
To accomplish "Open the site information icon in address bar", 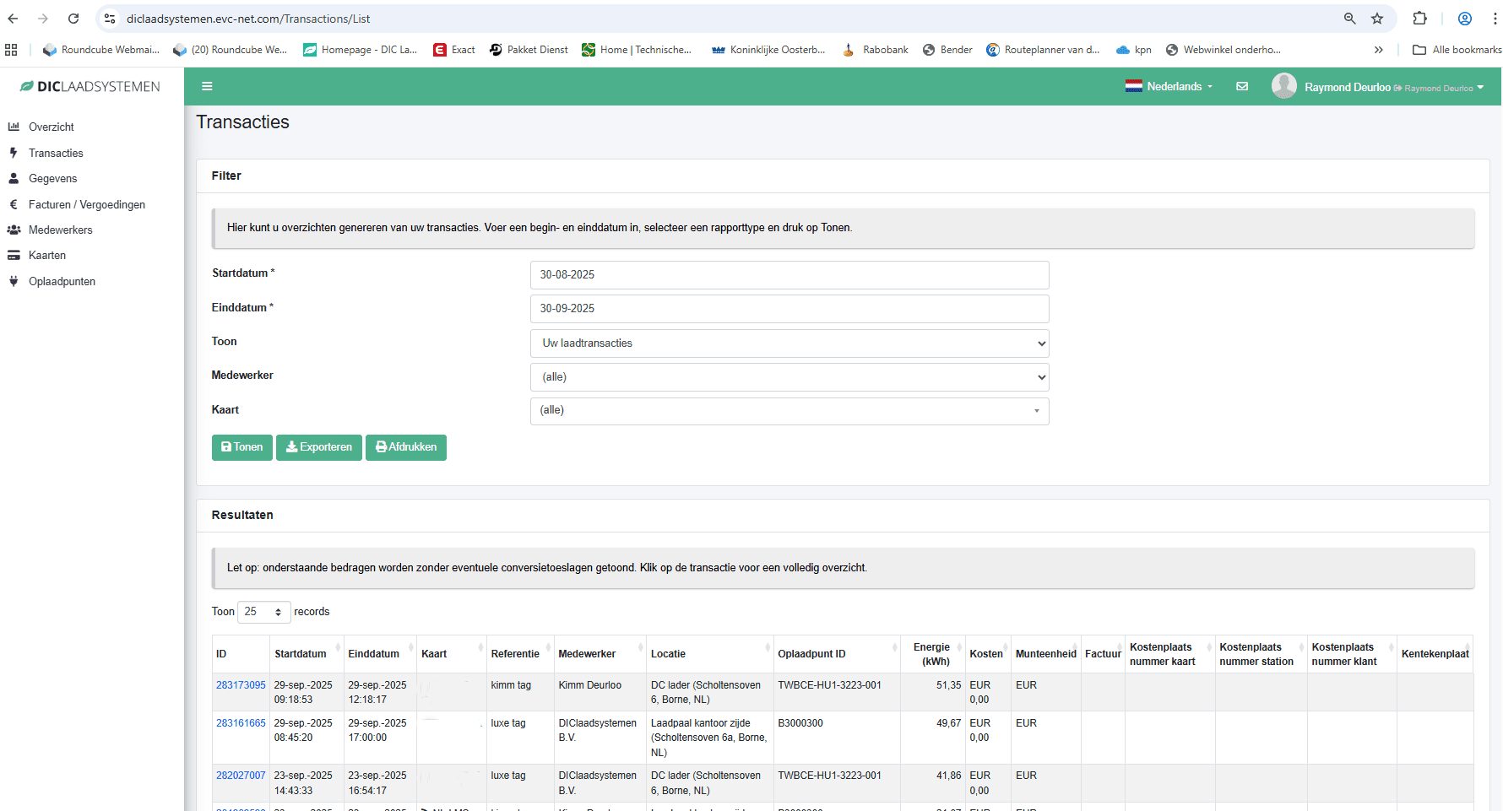I will click(x=110, y=19).
